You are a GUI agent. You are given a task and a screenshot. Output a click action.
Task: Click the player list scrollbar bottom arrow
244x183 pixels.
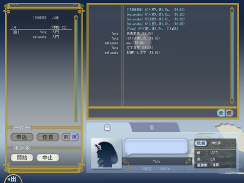(x=76, y=120)
